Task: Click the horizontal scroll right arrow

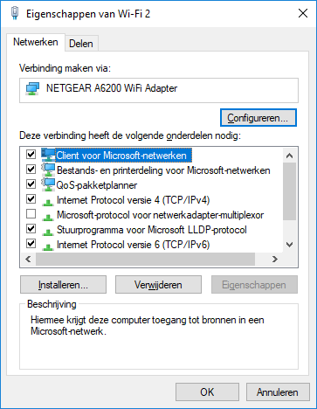Action: point(275,259)
